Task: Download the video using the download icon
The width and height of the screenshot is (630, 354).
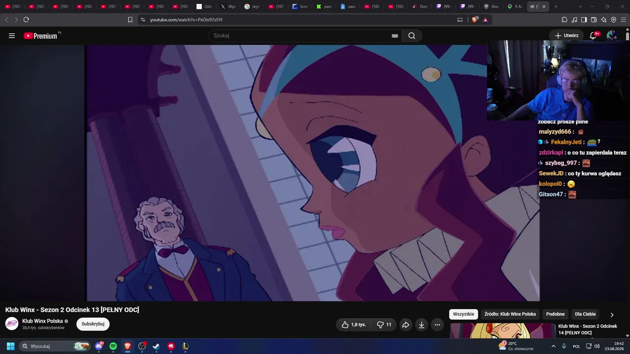Action: click(x=421, y=324)
